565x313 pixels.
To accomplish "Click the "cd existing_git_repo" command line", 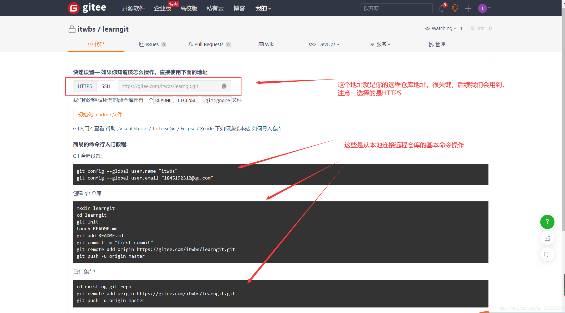I will tap(104, 287).
